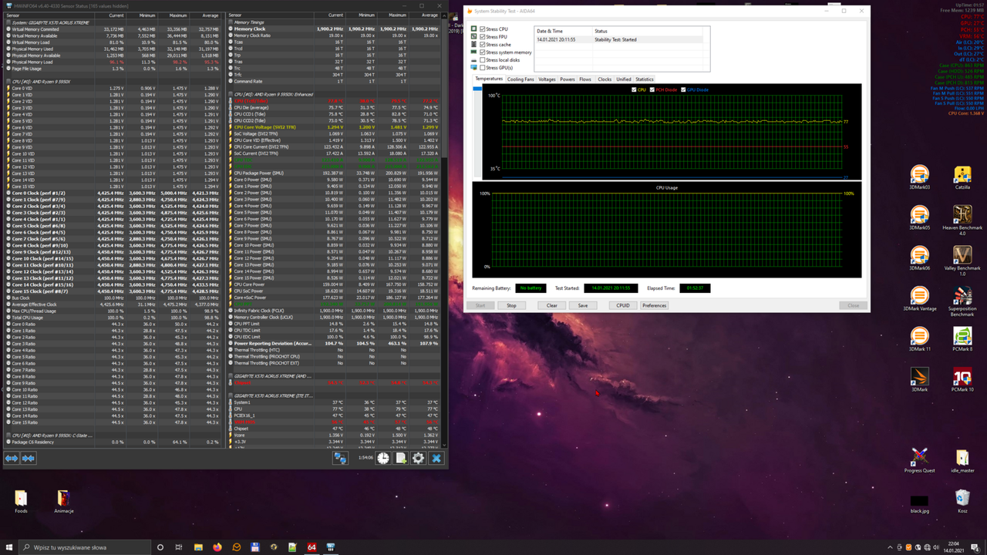Click the shrink-columns arrows icon in HWiNFO
Image resolution: width=987 pixels, height=555 pixels.
[29, 458]
